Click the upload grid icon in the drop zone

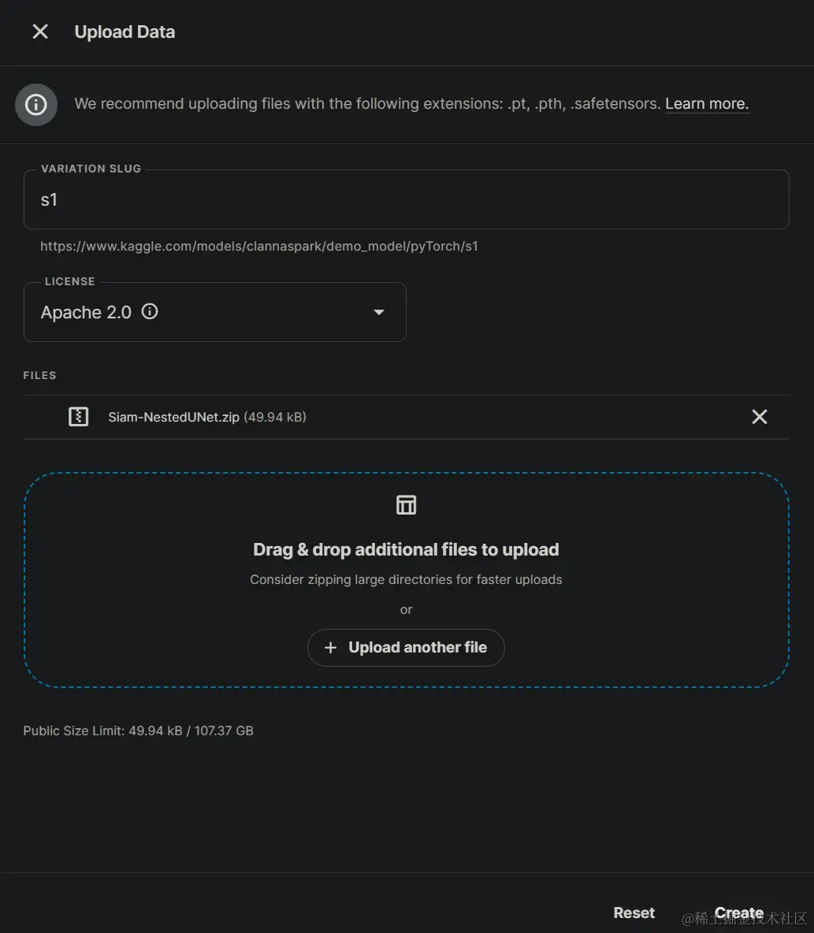[406, 504]
